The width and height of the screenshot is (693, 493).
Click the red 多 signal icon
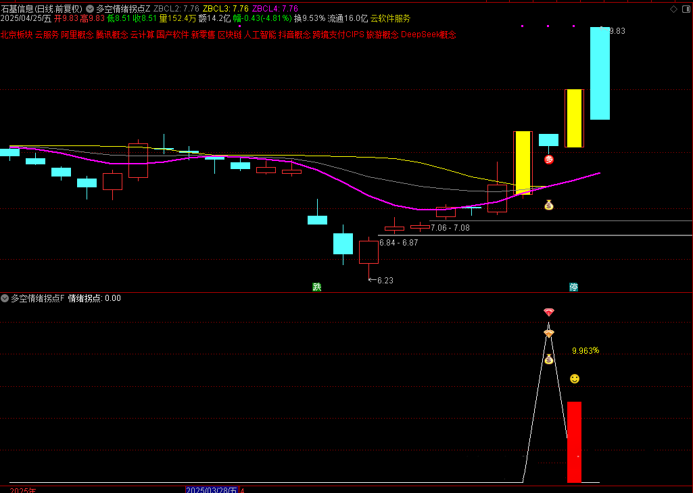click(x=549, y=160)
